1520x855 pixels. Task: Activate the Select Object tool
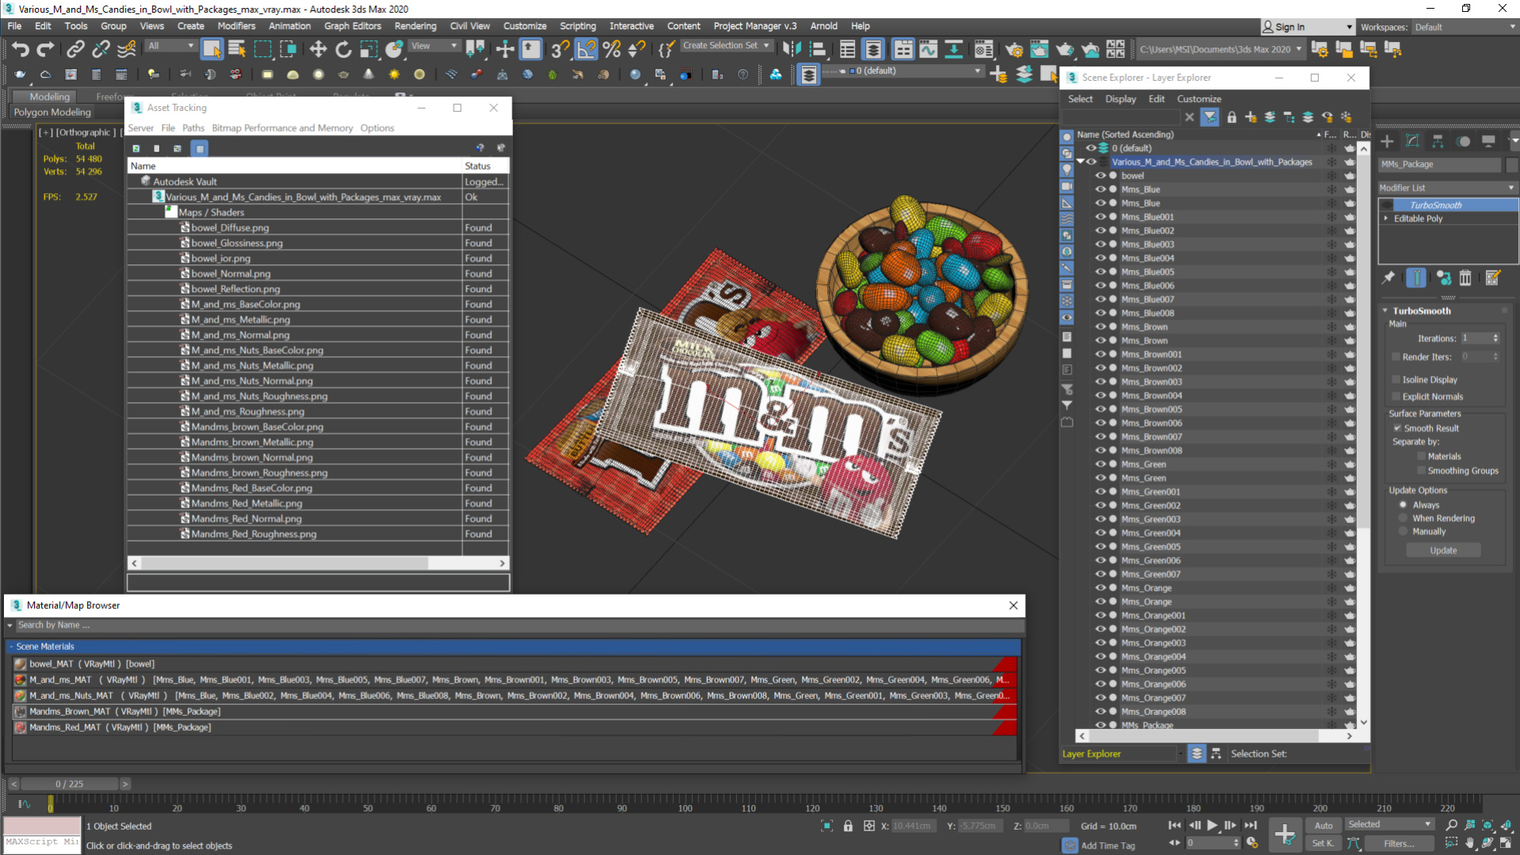pos(211,49)
